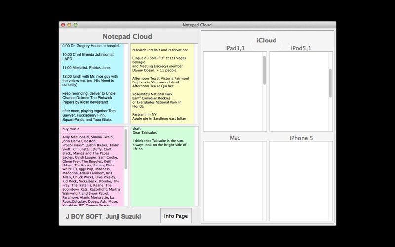
Task: Click inside the blue schedule note
Action: pyautogui.click(x=92, y=83)
